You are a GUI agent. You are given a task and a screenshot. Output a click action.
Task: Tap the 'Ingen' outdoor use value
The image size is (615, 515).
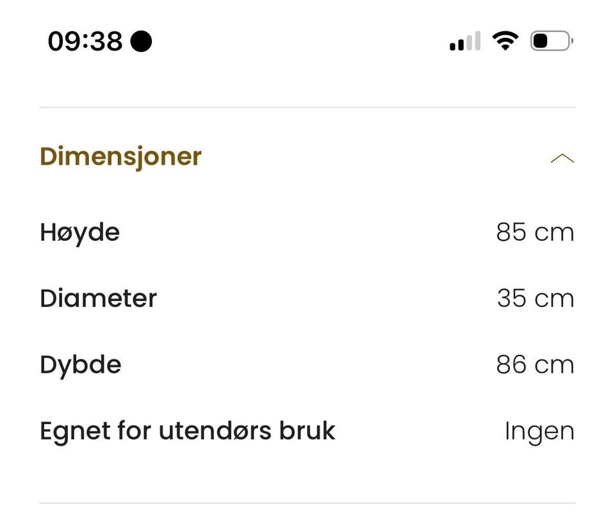(x=539, y=431)
